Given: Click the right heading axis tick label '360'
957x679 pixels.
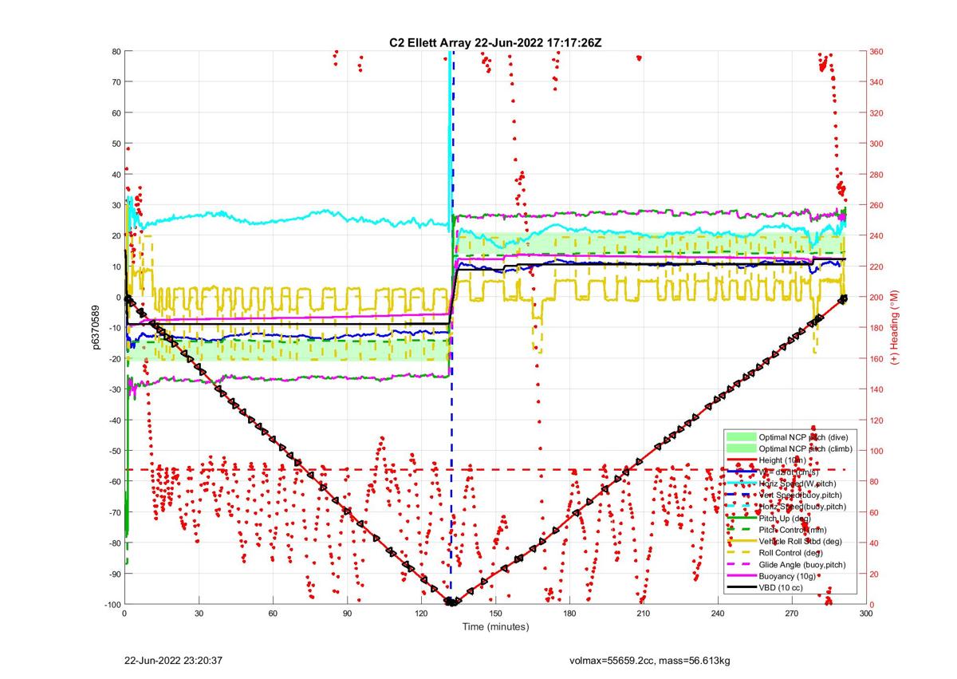Looking at the screenshot, I should 877,51.
